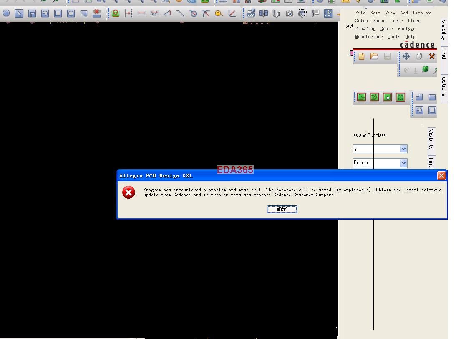Click the green speech-bubble icon by Undo
The width and height of the screenshot is (471, 339).
click(426, 69)
